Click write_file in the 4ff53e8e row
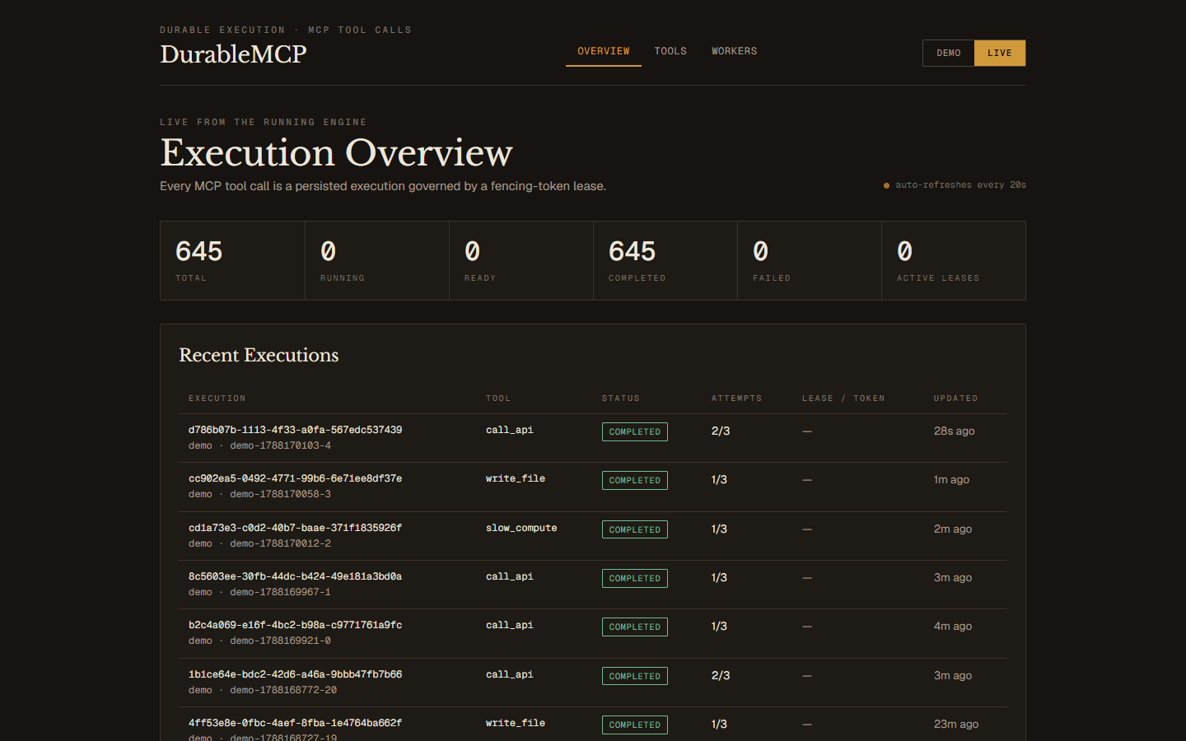 pos(516,723)
